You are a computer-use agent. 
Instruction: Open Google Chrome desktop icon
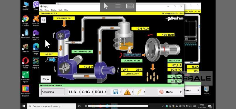(x=26, y=21)
